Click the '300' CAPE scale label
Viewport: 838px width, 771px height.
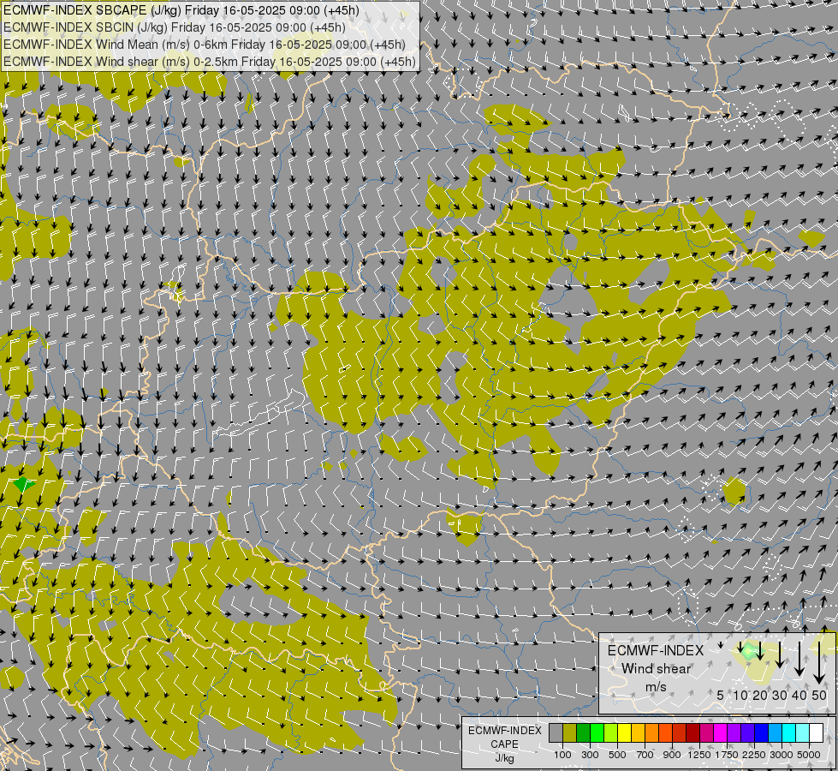[590, 755]
